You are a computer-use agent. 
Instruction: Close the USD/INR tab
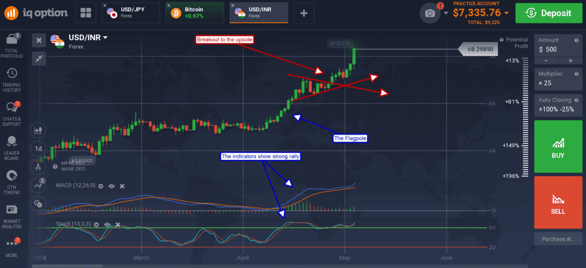(232, 6)
